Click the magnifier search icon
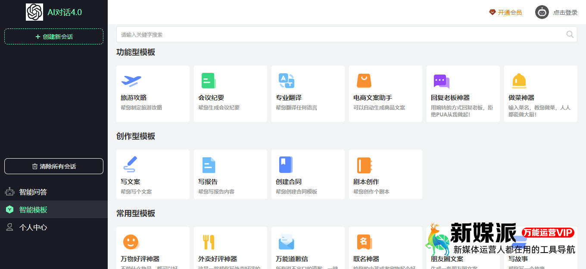The height and width of the screenshot is (269, 586). 570,34
